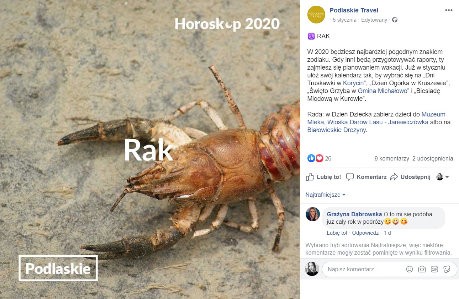Image resolution: width=459 pixels, height=299 pixels.
Task: View the 9 komentarzy count
Action: [x=392, y=158]
